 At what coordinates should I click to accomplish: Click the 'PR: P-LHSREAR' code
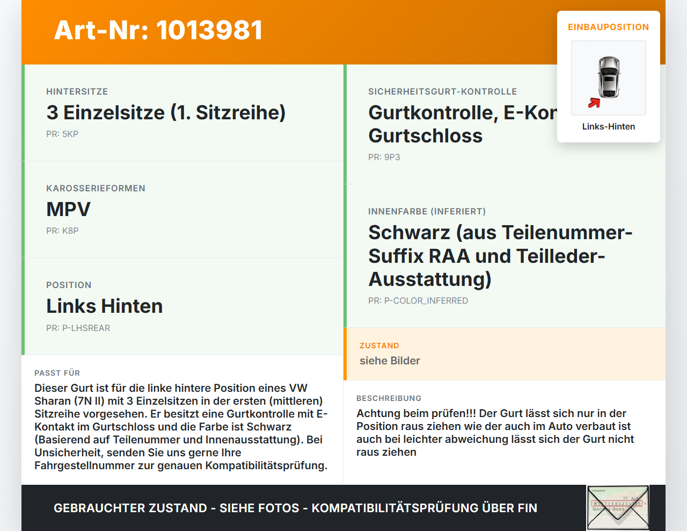click(78, 328)
